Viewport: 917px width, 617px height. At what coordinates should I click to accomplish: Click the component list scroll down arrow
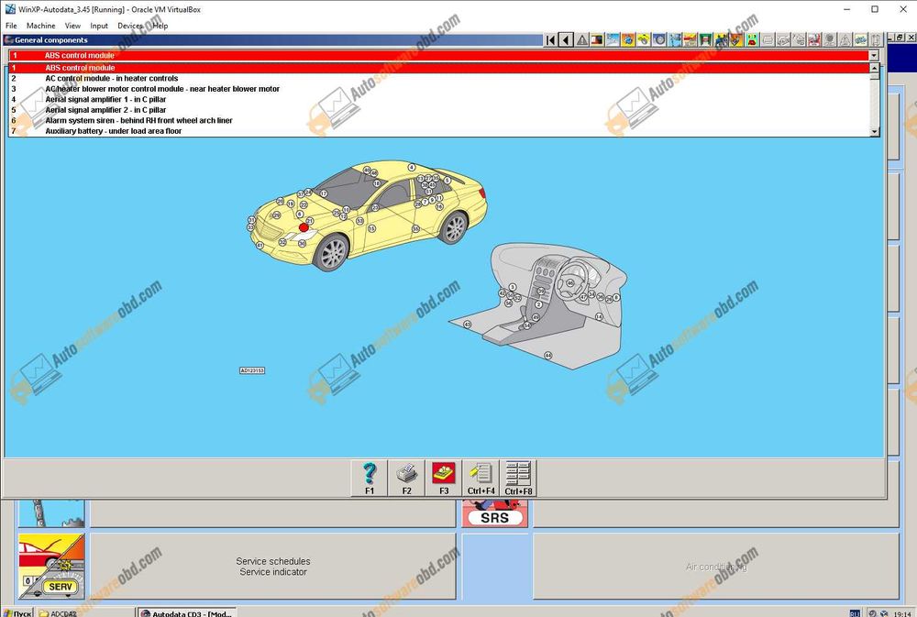(874, 132)
